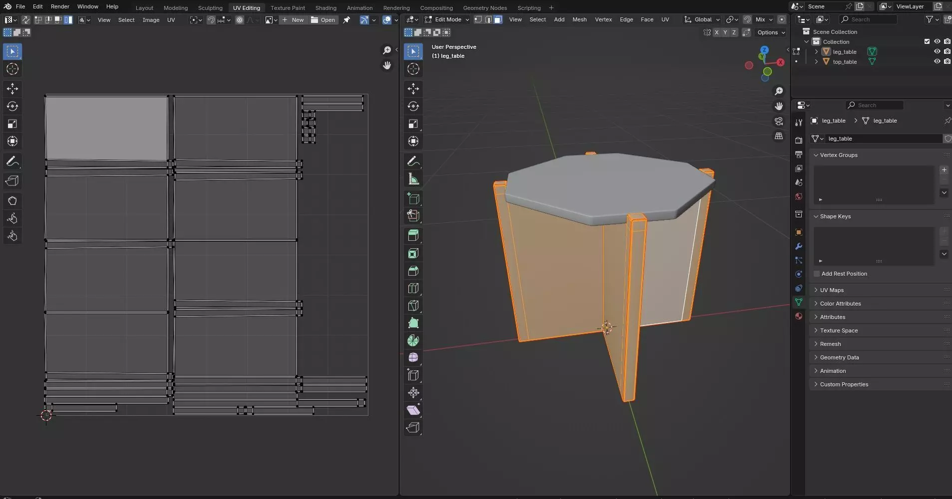Image resolution: width=952 pixels, height=499 pixels.
Task: Click the outliner Search field
Action: [868, 19]
